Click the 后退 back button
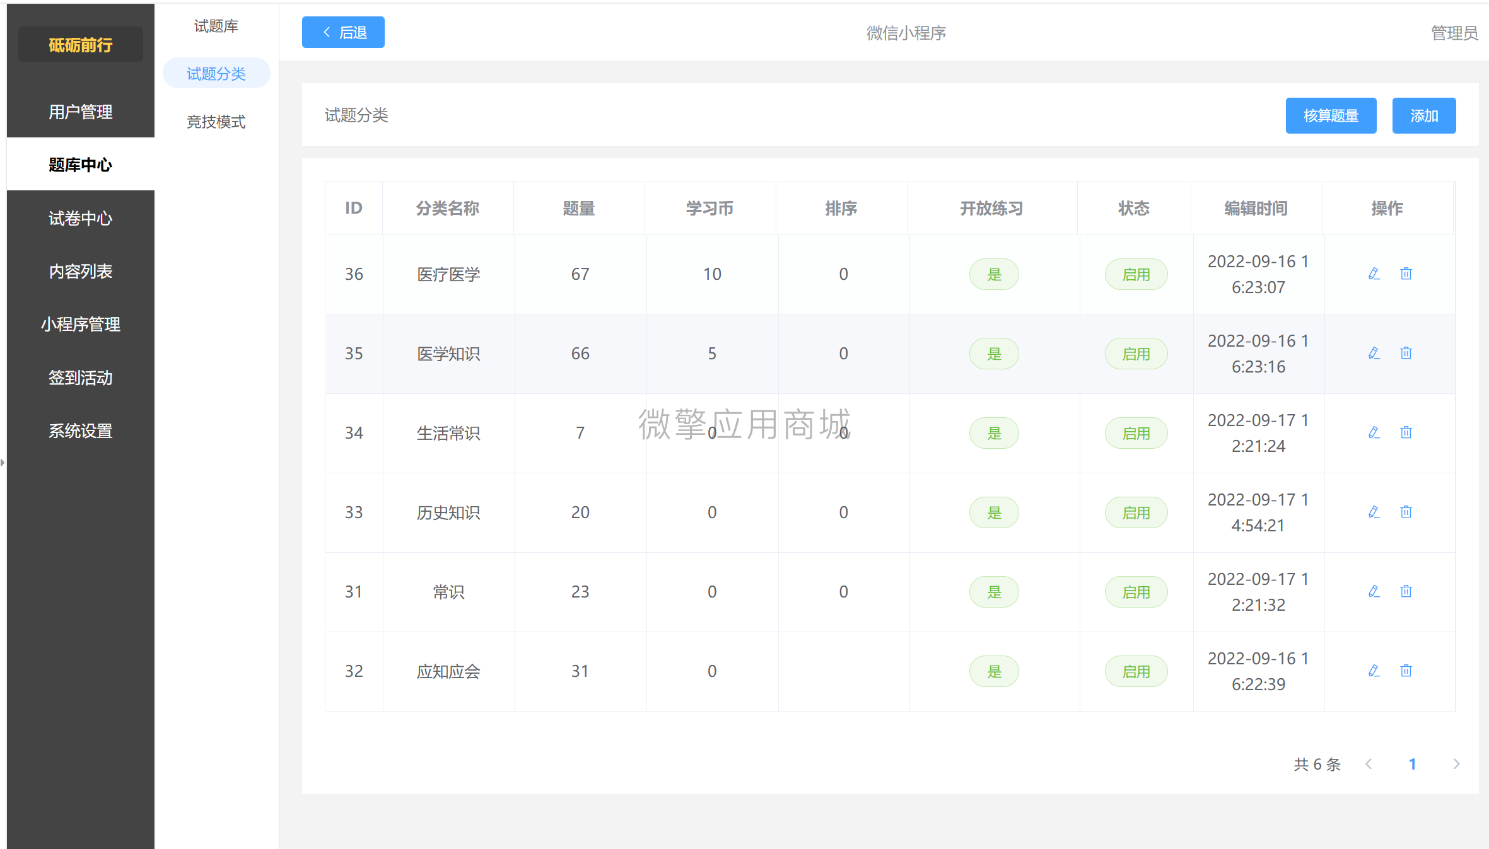The image size is (1489, 849). [x=343, y=32]
